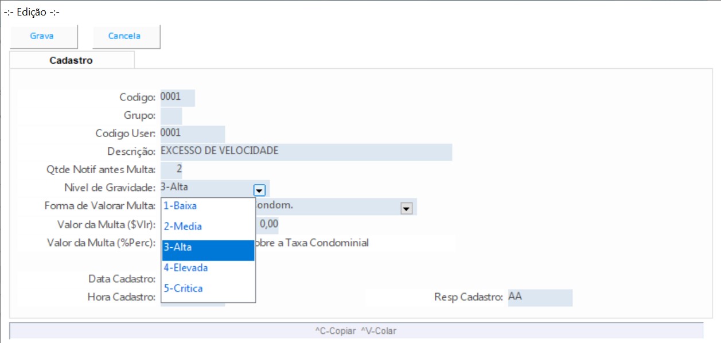Click the Codigo field showing 0001
Screen dimensions: 721x343
coord(177,98)
